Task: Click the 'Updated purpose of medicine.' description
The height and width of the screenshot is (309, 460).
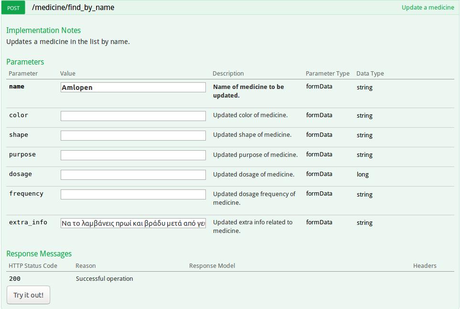Action: coord(255,155)
